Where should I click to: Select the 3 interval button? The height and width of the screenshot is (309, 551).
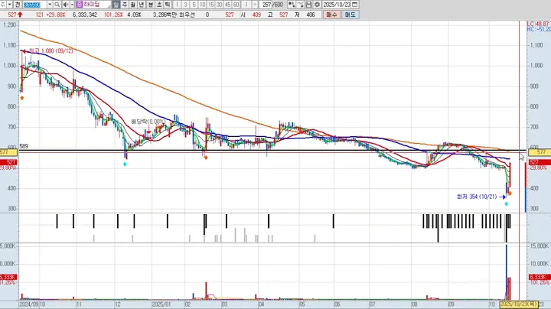click(x=185, y=5)
